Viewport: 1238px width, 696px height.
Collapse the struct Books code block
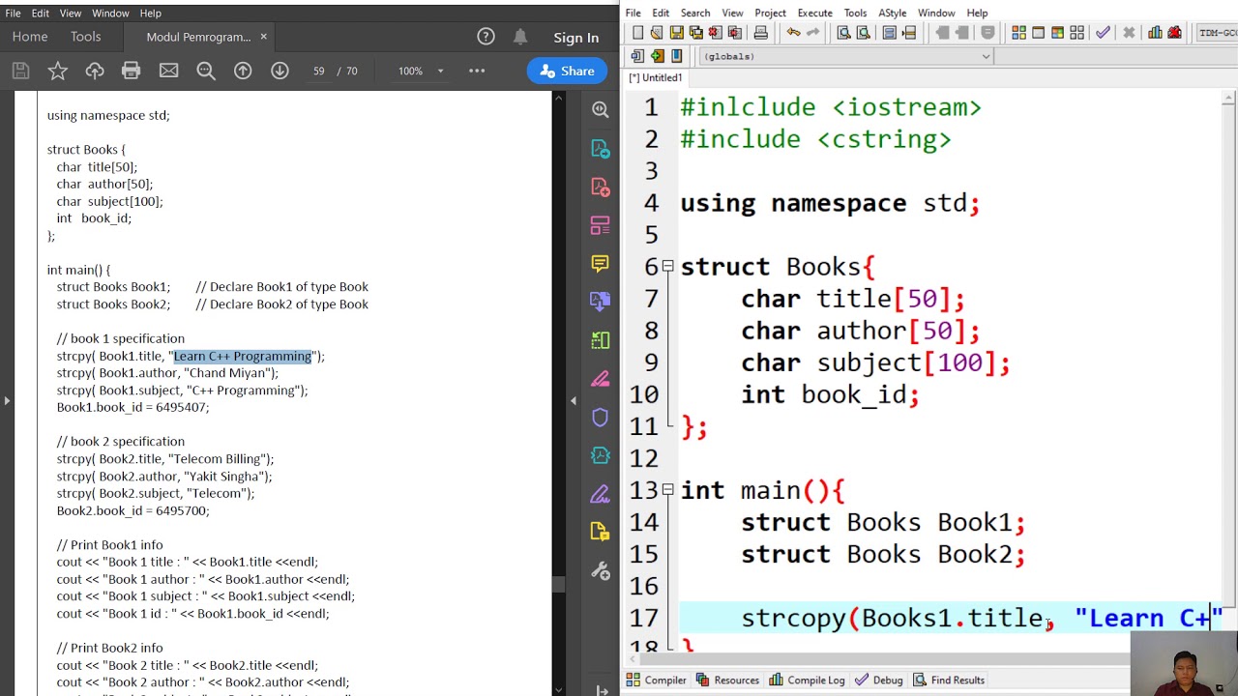click(x=667, y=266)
